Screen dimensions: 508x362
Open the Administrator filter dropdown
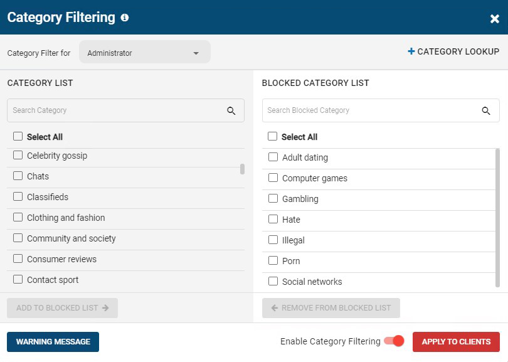144,53
